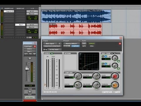141x106 pixels.
Task: Click the Inserts A-E column header
Action: 9,9
